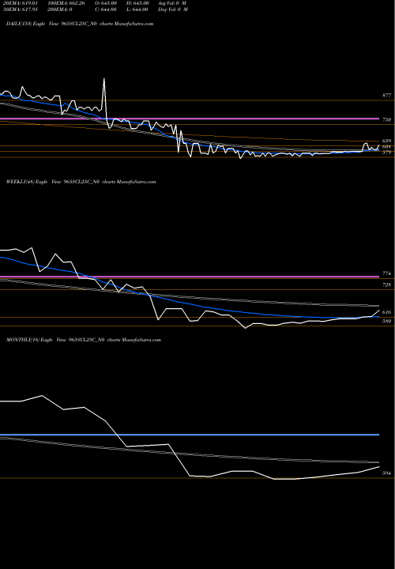
Task: Click the Day Vol: 0 M text
Action: coord(173,9)
